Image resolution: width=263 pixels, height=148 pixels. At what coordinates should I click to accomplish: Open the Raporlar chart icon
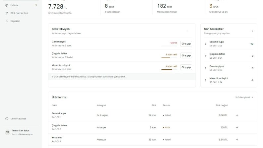(7, 21)
